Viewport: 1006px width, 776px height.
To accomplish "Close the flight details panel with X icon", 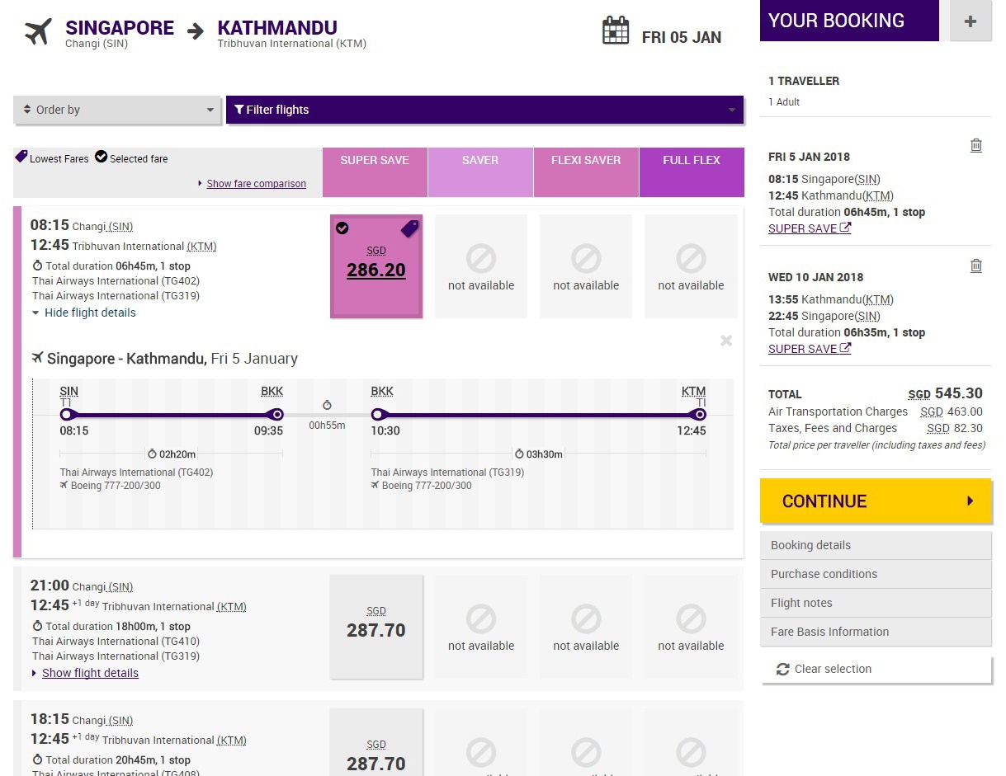I will (x=726, y=341).
